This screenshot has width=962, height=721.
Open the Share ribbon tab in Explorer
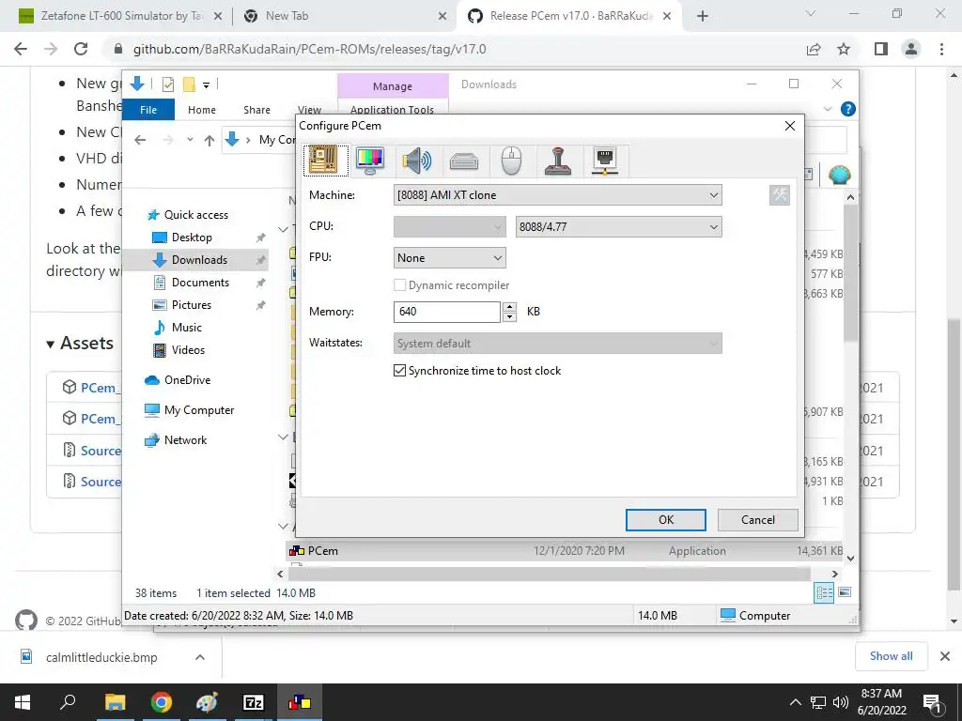pos(256,110)
